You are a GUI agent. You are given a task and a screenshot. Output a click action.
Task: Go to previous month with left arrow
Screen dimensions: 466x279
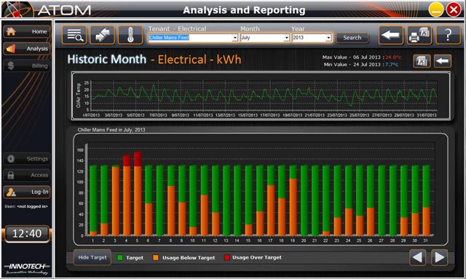click(x=417, y=257)
